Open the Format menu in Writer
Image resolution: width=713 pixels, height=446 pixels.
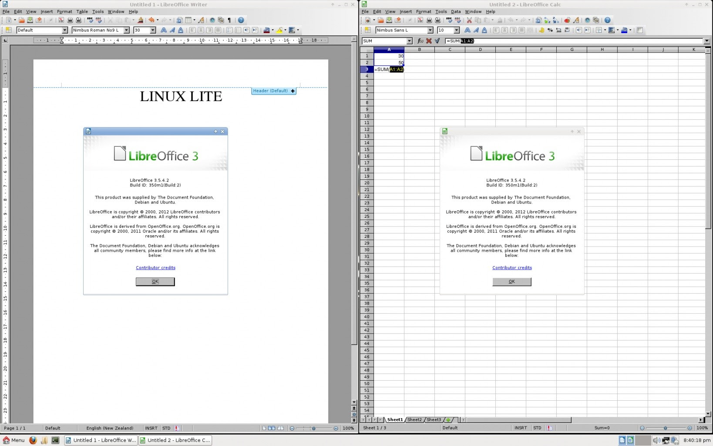click(64, 12)
